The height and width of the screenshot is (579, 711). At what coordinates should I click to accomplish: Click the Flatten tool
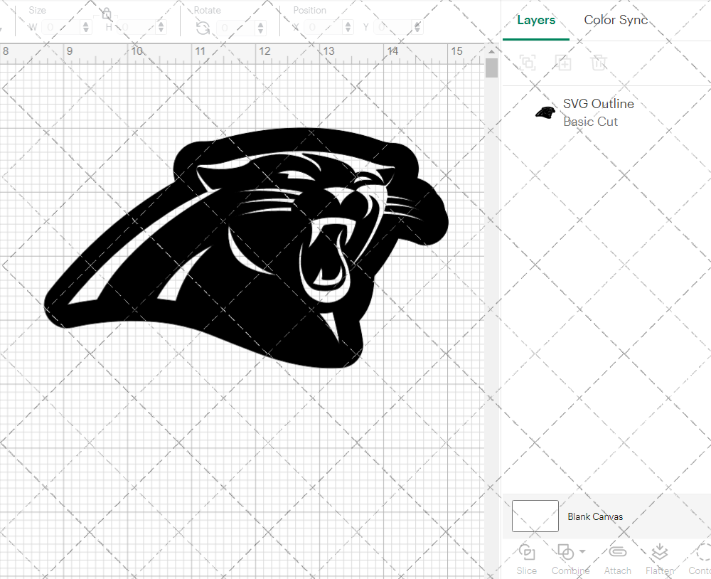(x=660, y=559)
